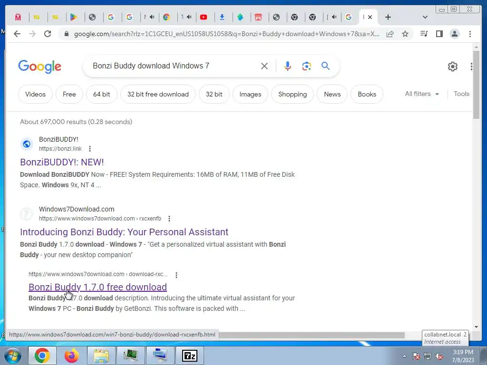The height and width of the screenshot is (365, 487).
Task: Open the Chrome side panel
Action: click(439, 34)
